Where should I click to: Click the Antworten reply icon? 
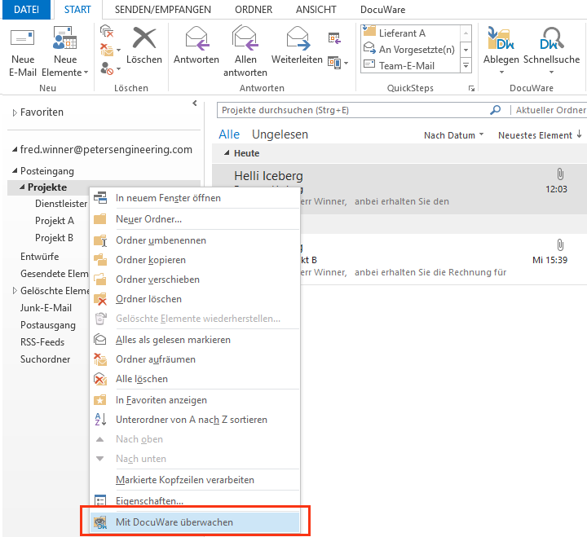click(x=196, y=41)
